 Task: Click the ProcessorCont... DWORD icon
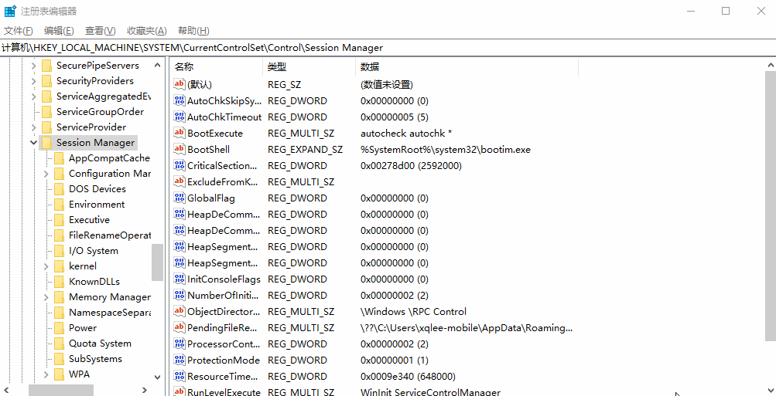pyautogui.click(x=179, y=344)
